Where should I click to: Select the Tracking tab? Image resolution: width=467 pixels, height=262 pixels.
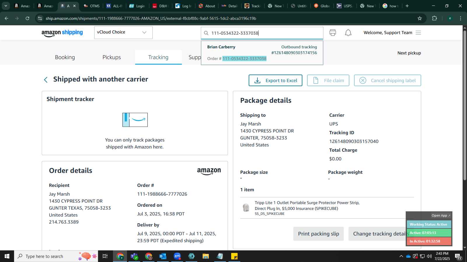click(x=158, y=57)
